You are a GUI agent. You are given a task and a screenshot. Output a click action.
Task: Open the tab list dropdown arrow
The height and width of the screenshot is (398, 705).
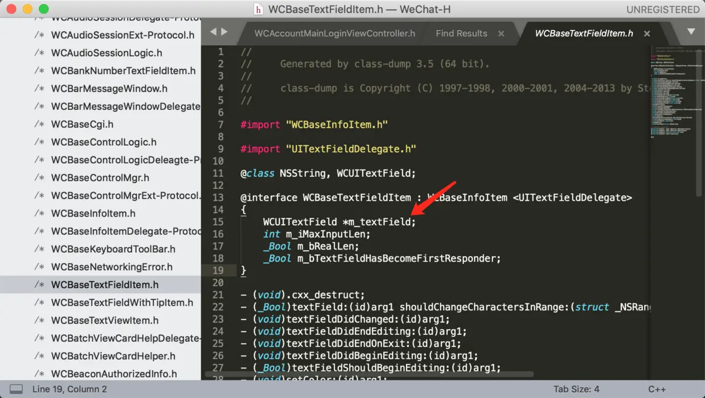691,32
